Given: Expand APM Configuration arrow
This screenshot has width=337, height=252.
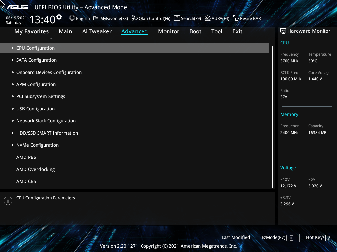Looking at the screenshot, I should [13, 84].
